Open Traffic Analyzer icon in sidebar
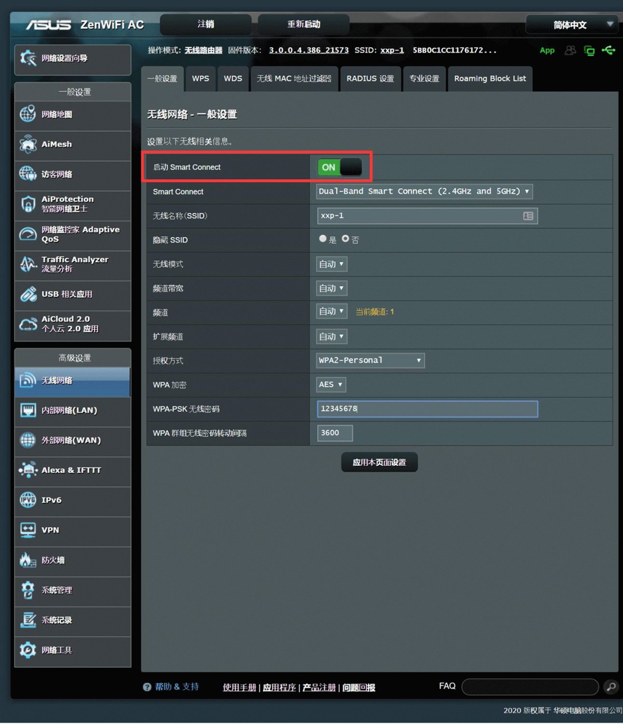Screen dimensions: 623x724 [x=28, y=264]
